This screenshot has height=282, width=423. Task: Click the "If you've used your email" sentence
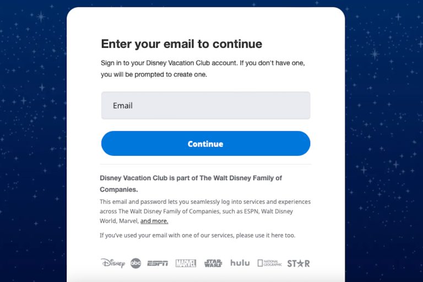click(197, 235)
